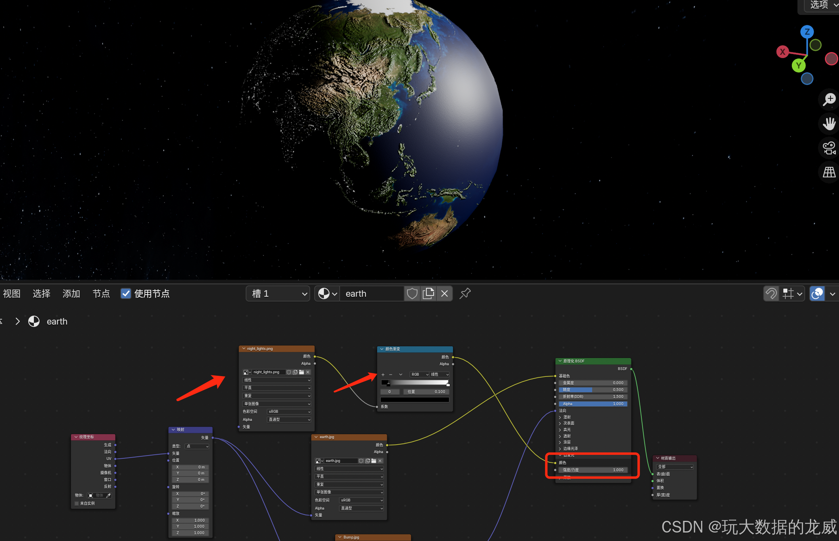839x541 pixels.
Task: Open the material browse sphere dropdown
Action: click(x=327, y=293)
